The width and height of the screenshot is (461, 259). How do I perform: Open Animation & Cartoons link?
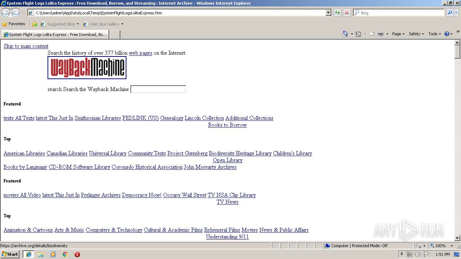(28, 230)
